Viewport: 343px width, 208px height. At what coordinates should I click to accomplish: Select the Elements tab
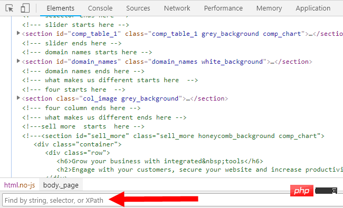tap(61, 8)
